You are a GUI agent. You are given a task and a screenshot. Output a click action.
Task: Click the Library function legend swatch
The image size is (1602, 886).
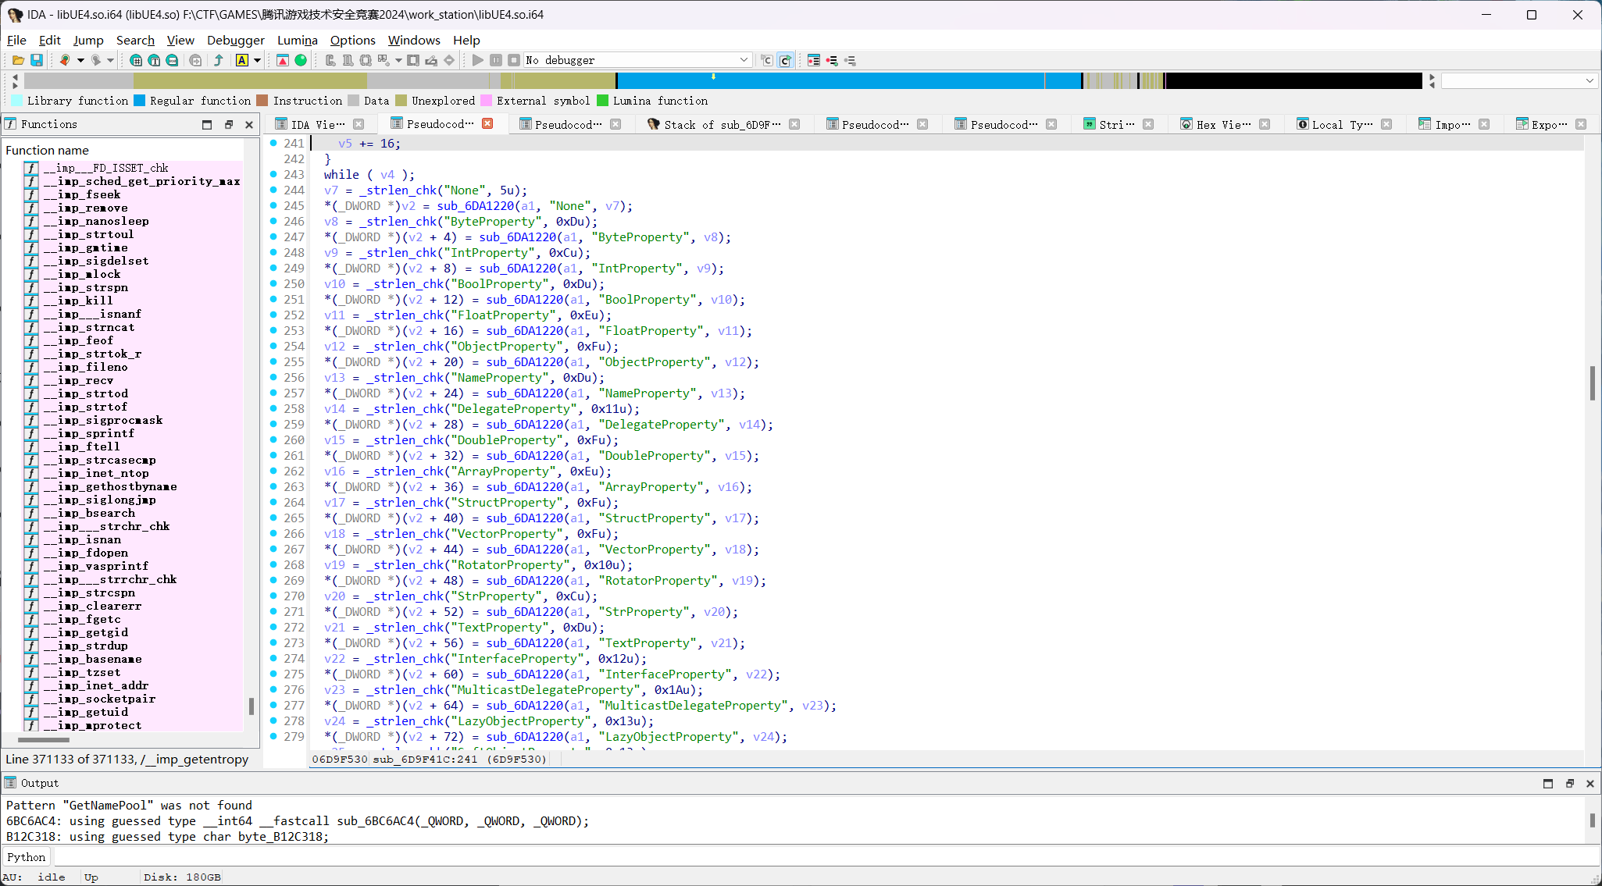[x=16, y=101]
